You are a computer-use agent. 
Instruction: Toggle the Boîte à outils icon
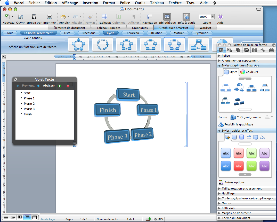click(186, 17)
